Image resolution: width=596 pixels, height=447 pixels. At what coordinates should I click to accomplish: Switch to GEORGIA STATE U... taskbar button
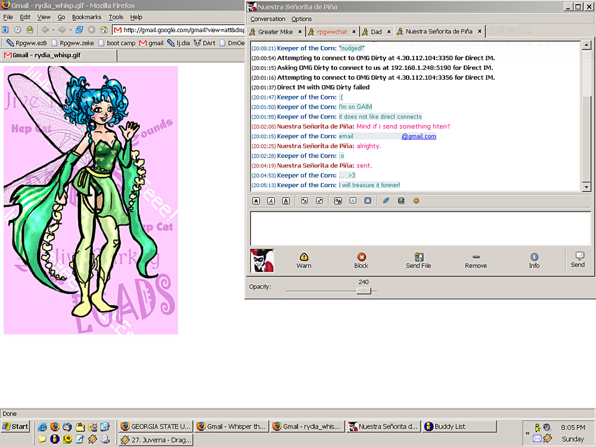[x=156, y=427]
